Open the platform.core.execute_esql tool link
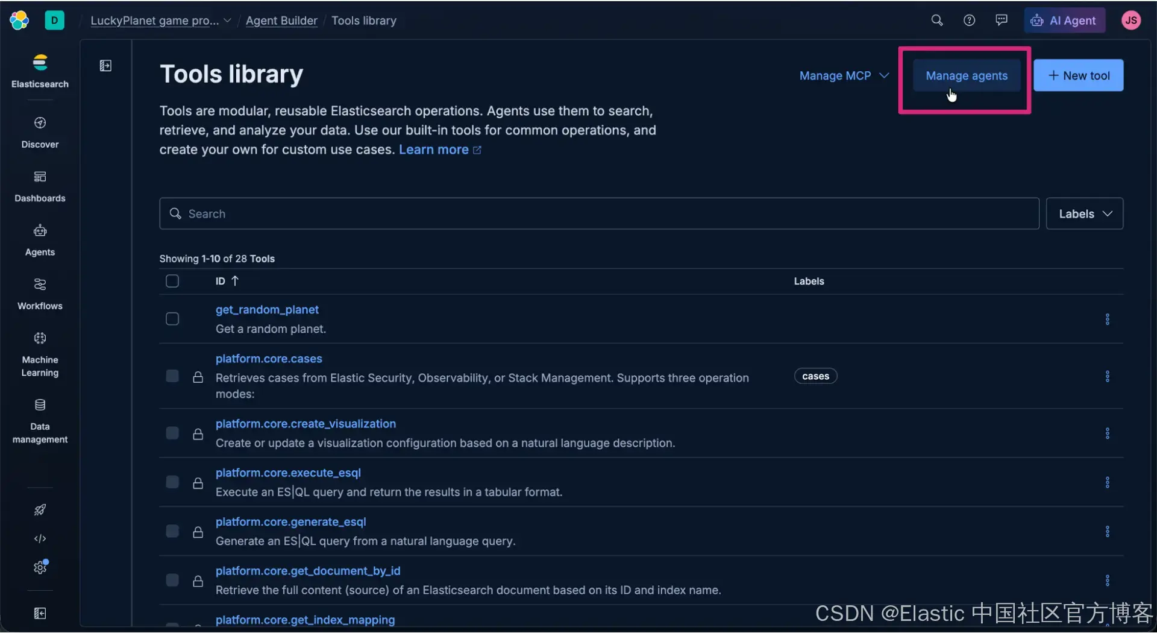This screenshot has width=1157, height=633. tap(288, 473)
